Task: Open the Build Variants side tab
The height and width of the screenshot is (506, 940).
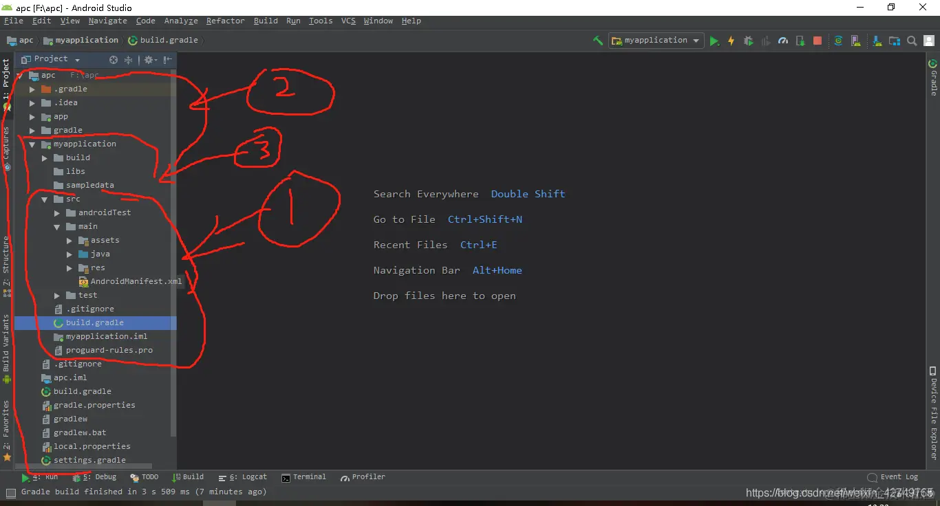Action: pyautogui.click(x=6, y=349)
